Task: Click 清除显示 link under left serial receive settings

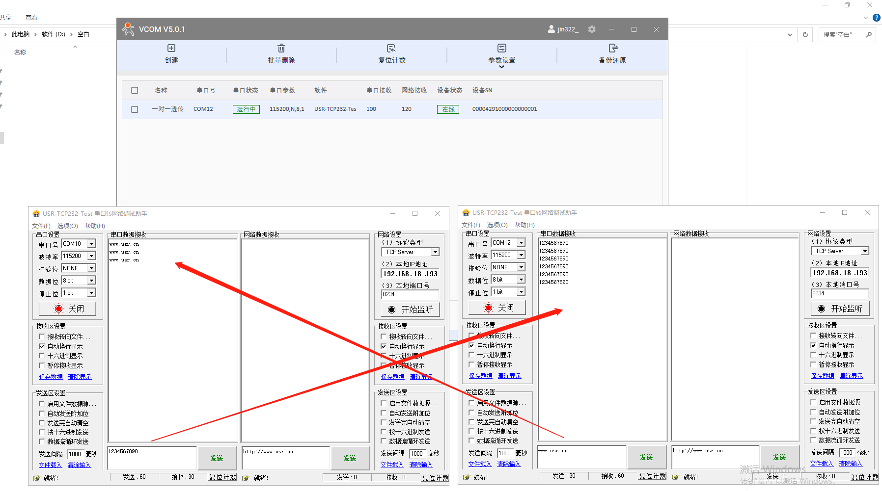Action: click(80, 377)
